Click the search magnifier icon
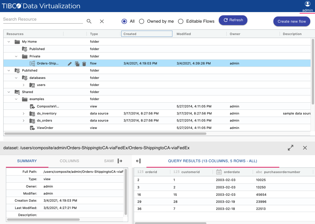This screenshot has width=315, height=224. pos(89,21)
